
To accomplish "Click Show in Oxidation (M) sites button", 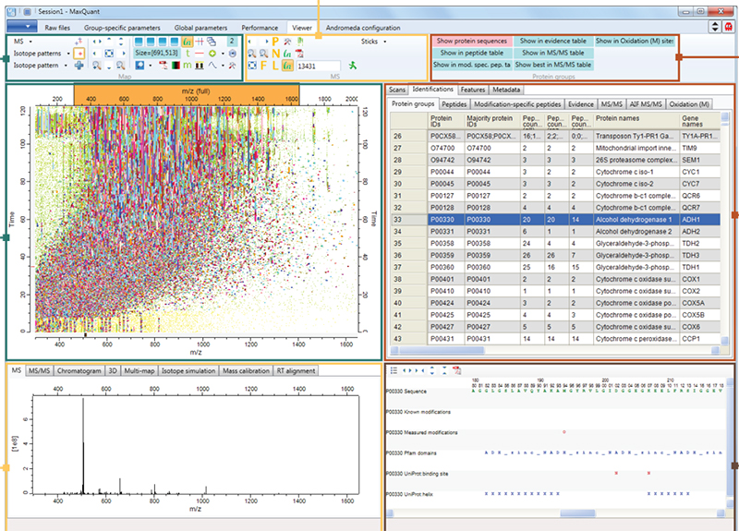I will click(x=634, y=42).
